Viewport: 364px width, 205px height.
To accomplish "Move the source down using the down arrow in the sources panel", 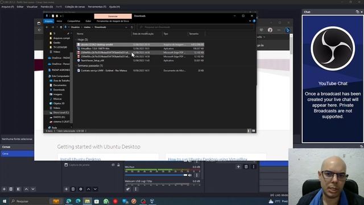I will coord(95,189).
